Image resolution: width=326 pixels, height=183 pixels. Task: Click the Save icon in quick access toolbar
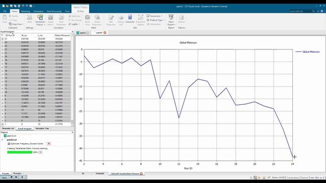pyautogui.click(x=11, y=6)
